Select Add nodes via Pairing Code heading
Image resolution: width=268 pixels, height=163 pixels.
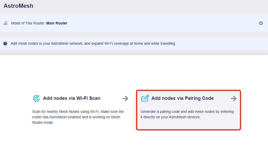coord(183,98)
